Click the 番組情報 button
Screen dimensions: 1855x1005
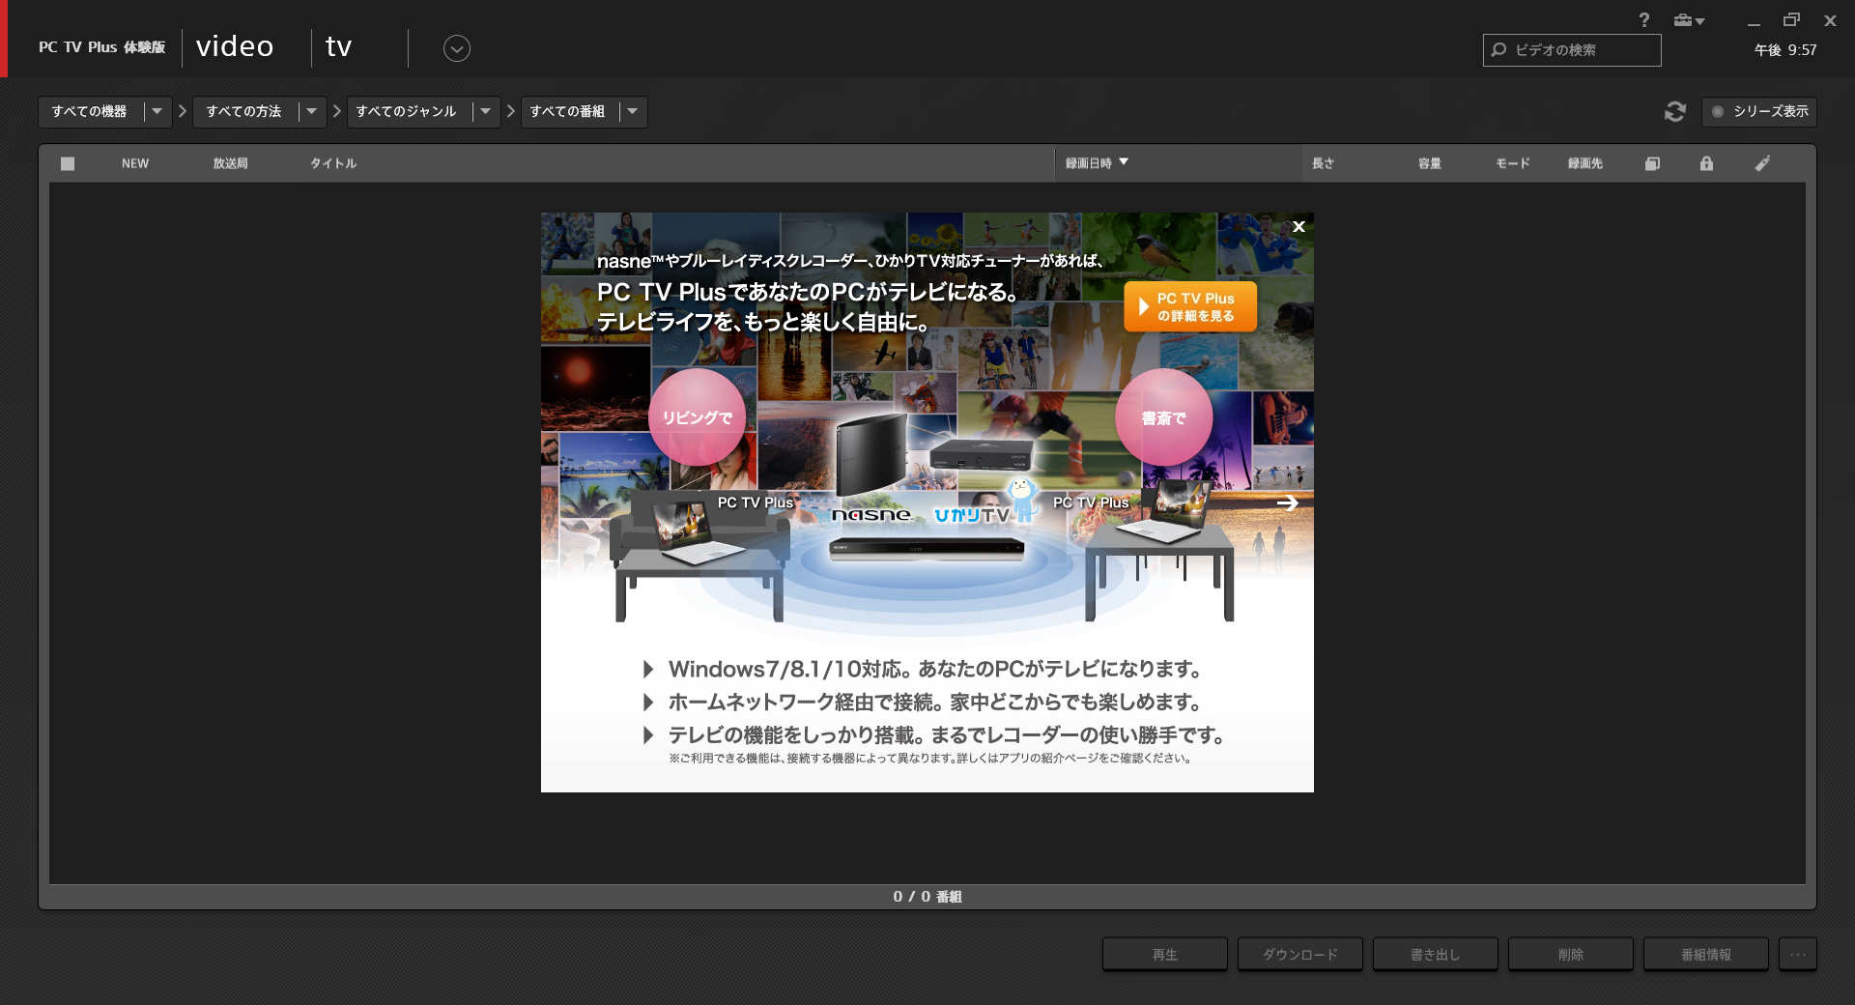[x=1706, y=954]
